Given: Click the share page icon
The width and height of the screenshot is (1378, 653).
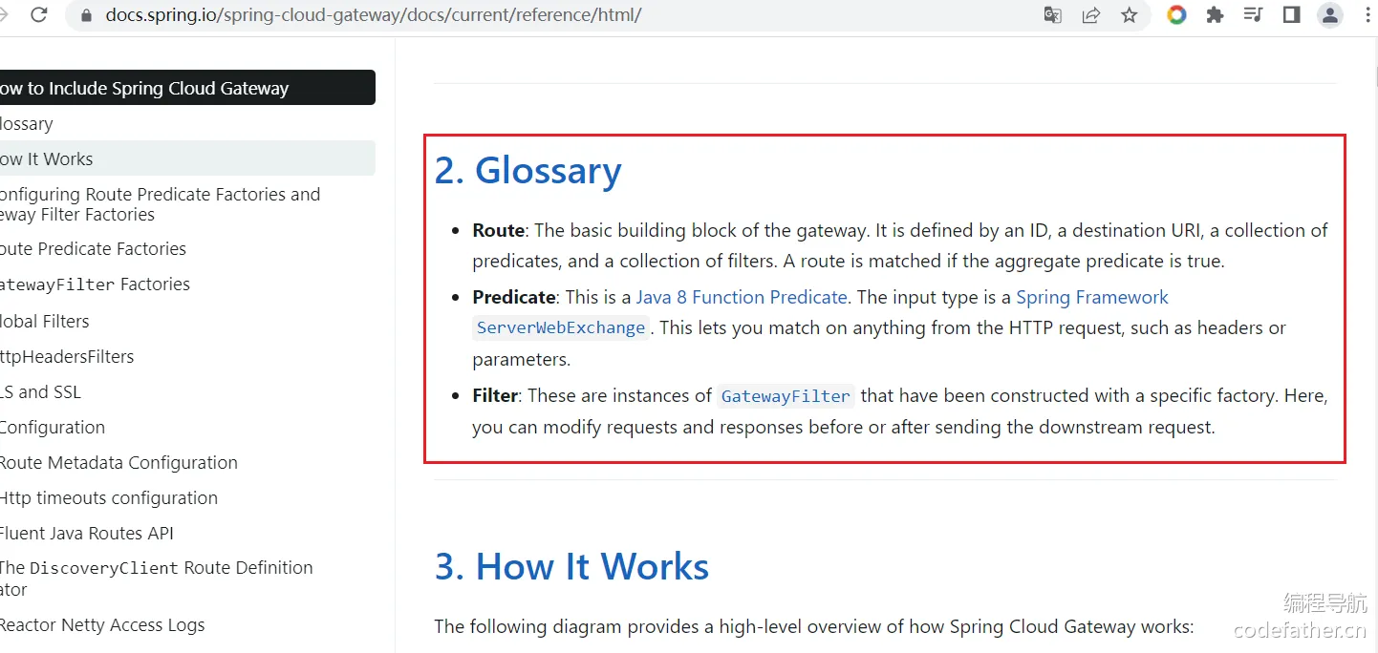Looking at the screenshot, I should click(1091, 15).
